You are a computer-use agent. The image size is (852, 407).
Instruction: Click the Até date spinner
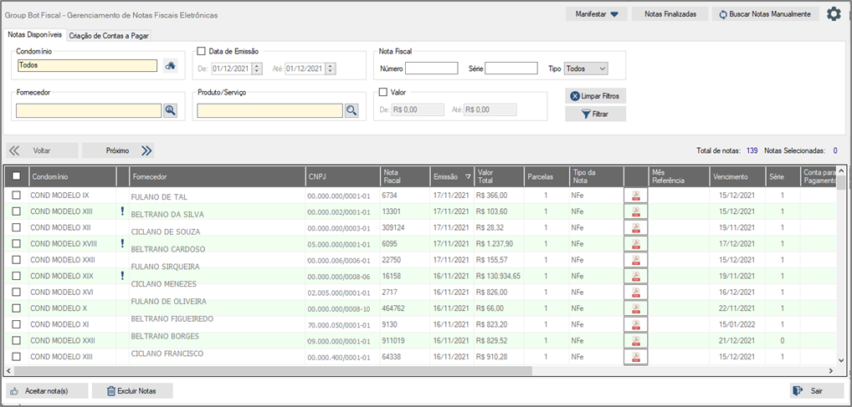click(331, 69)
